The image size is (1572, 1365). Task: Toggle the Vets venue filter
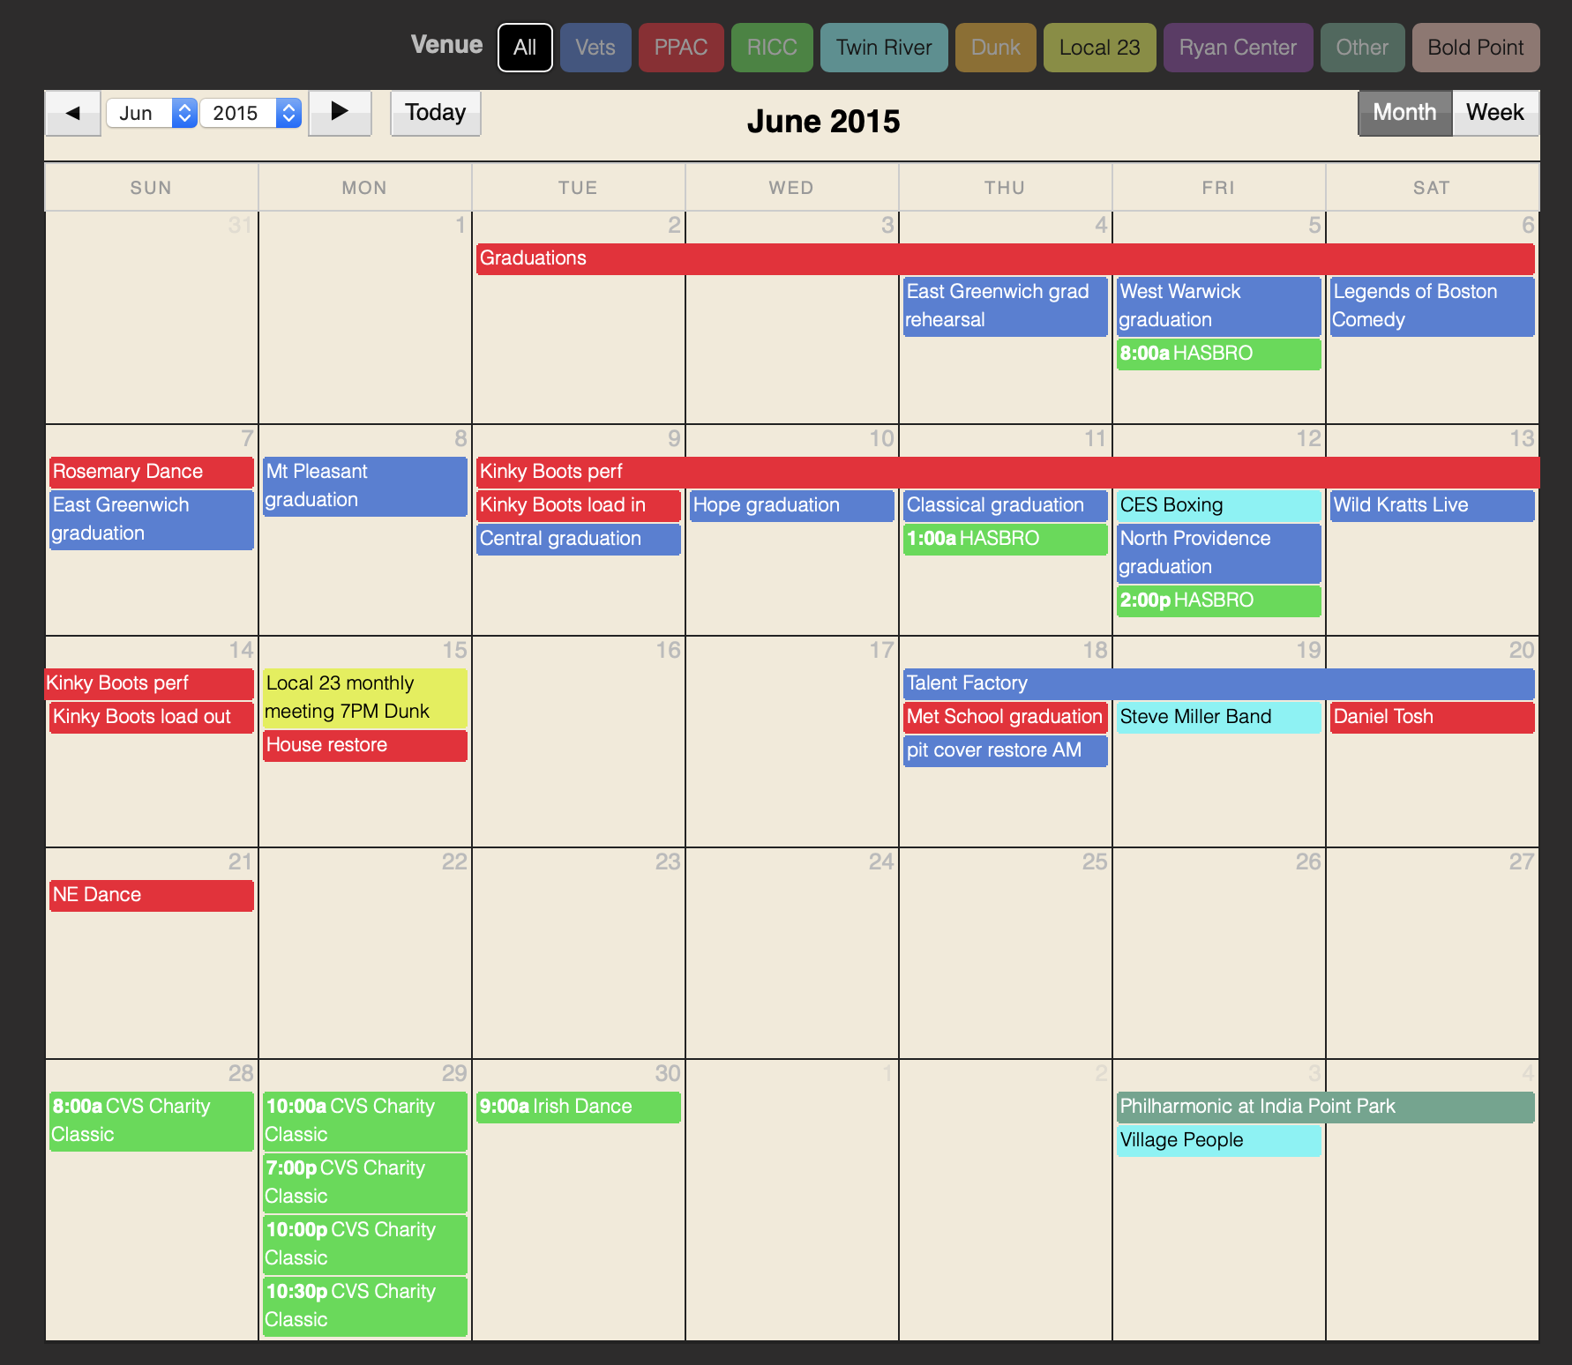click(595, 48)
